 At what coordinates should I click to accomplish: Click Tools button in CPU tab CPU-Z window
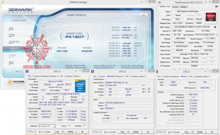point(57,132)
